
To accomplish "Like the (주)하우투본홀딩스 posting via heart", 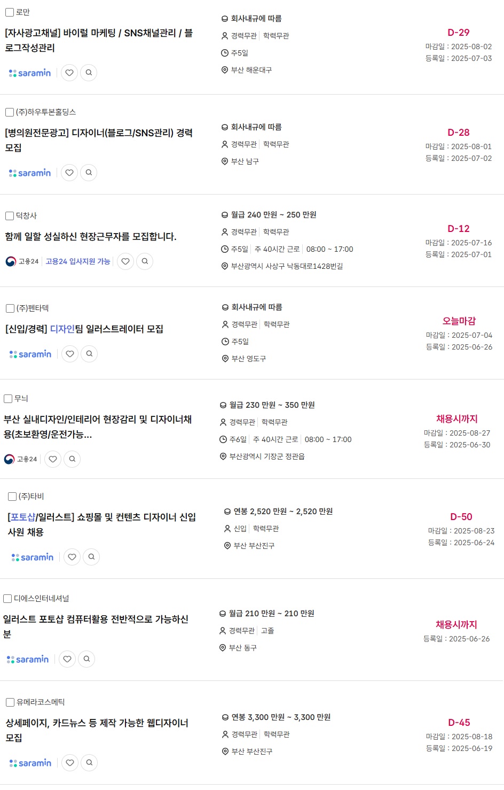I will (69, 173).
